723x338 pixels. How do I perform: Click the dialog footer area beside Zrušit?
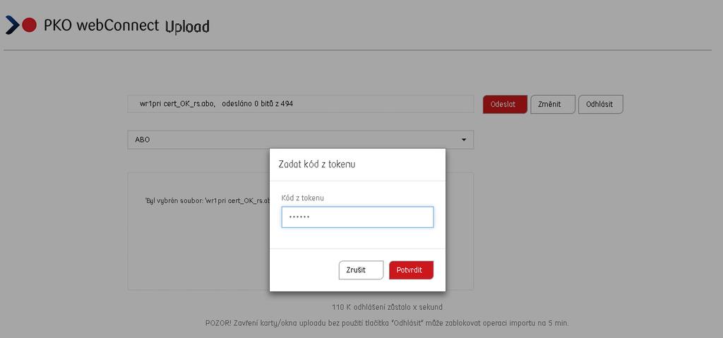[x=304, y=270]
